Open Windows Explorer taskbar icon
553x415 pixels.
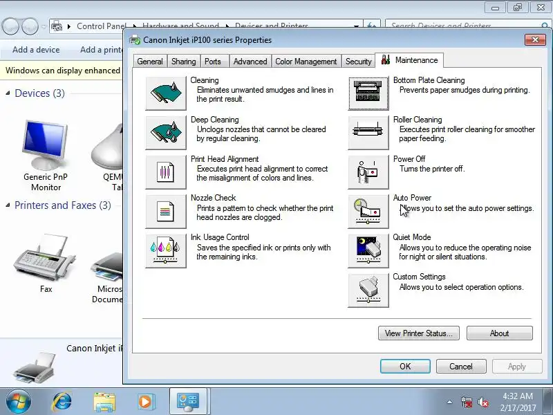104,402
